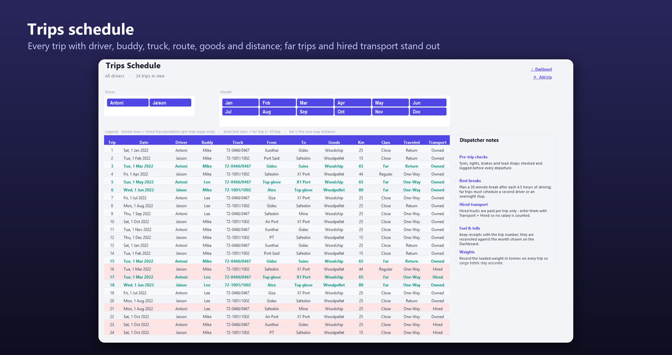Select 'Sun, 1 May 2022' date cell

[138, 182]
